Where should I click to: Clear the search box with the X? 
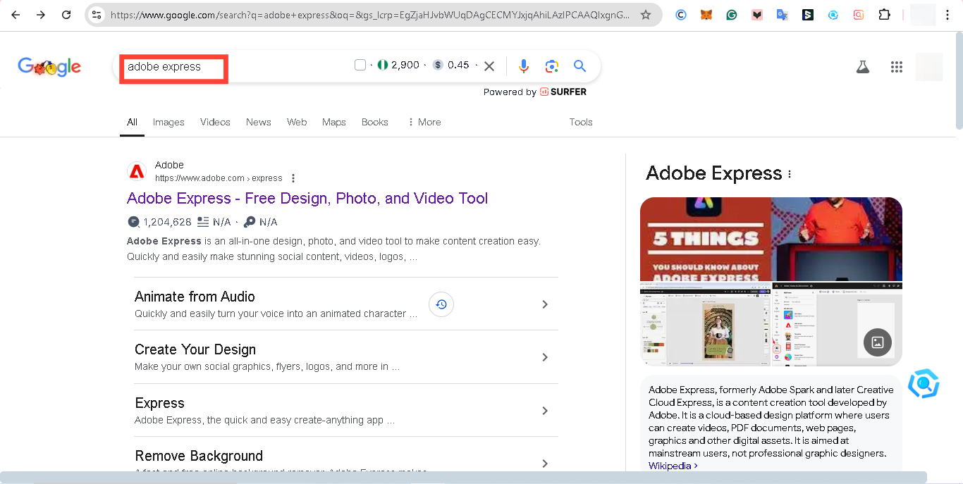click(489, 66)
